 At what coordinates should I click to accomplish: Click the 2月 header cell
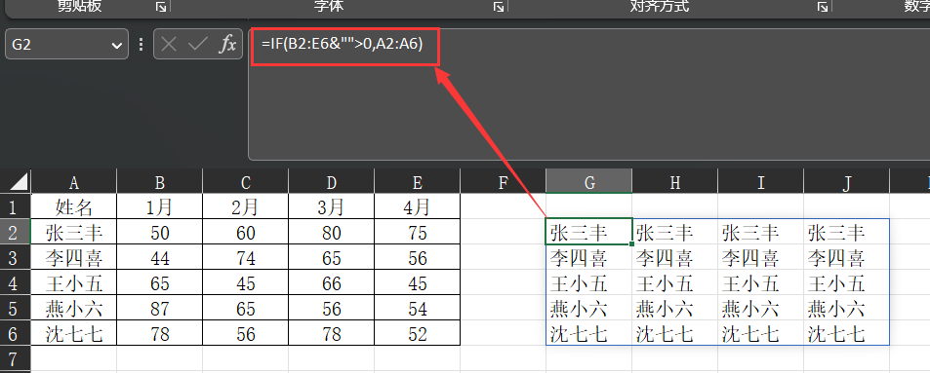(x=246, y=206)
